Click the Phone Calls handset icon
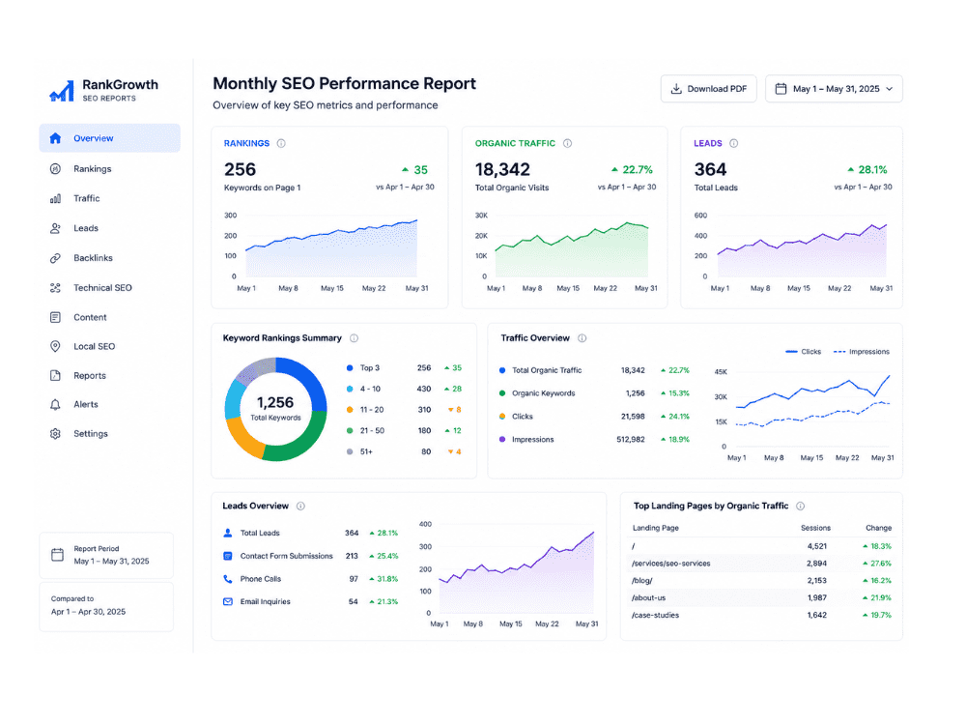Viewport: 966px width, 725px height. tap(228, 579)
